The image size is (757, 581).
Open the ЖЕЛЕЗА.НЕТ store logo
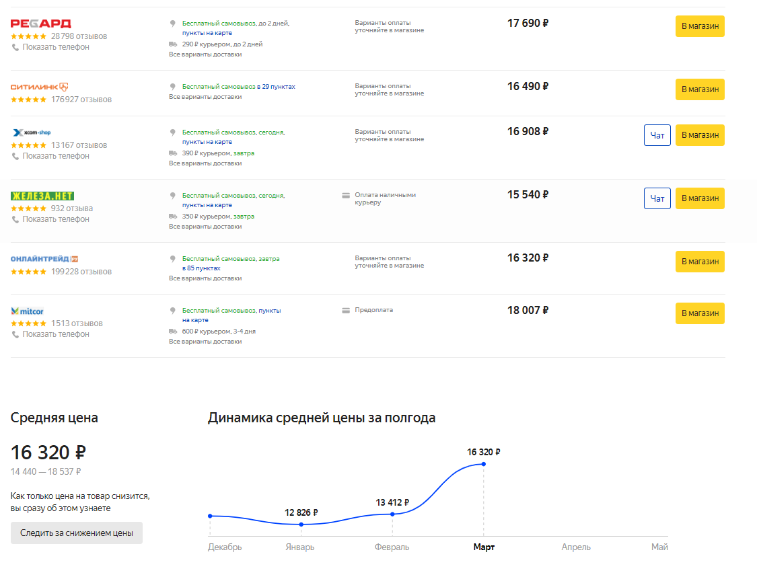[42, 196]
